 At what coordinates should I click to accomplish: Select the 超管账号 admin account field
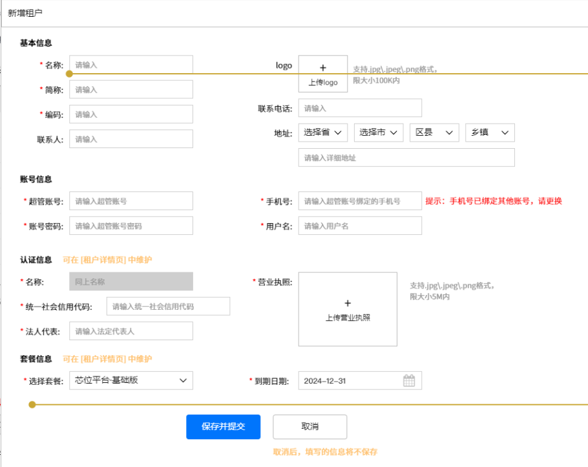click(131, 201)
